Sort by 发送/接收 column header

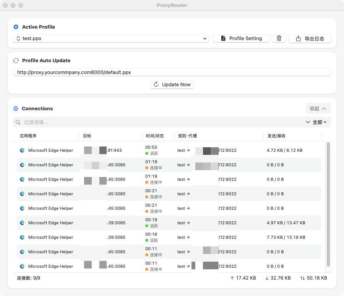tap(276, 136)
